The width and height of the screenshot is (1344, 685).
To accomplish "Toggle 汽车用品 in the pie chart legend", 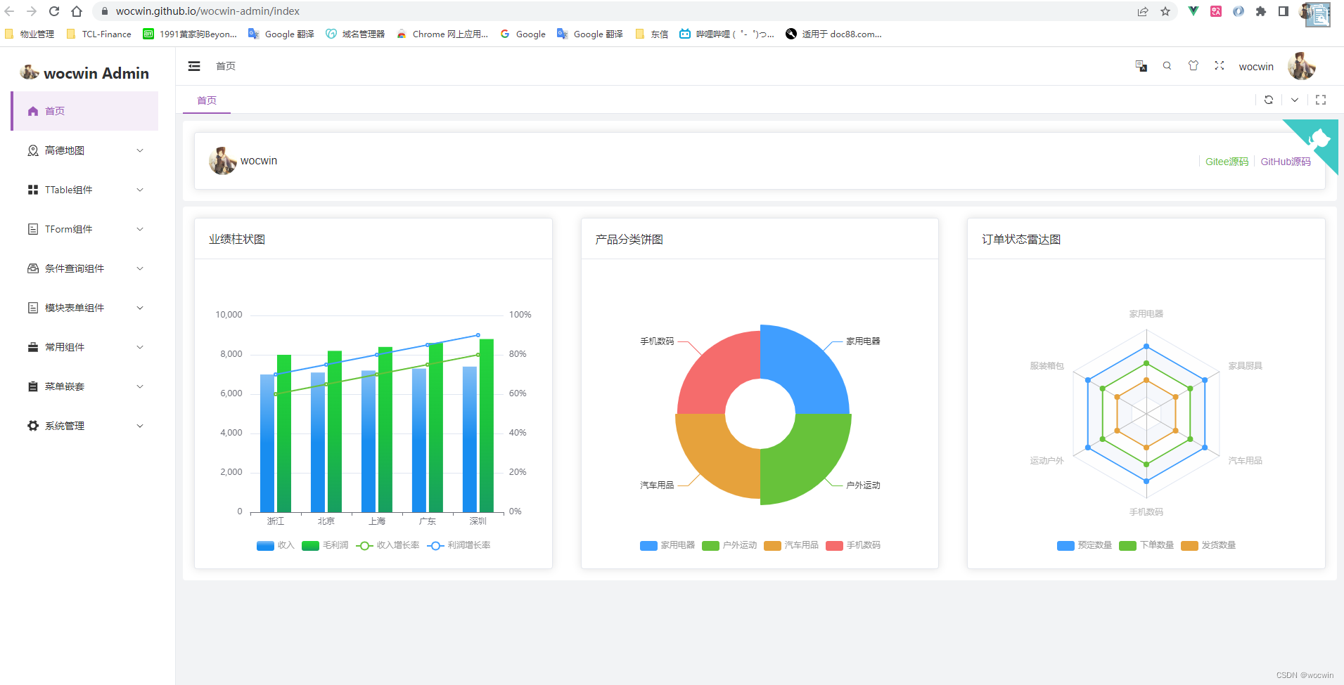I will tap(791, 545).
